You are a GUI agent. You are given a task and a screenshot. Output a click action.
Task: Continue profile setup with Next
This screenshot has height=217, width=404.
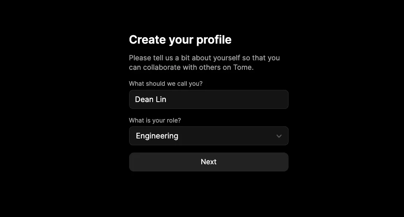pyautogui.click(x=209, y=162)
